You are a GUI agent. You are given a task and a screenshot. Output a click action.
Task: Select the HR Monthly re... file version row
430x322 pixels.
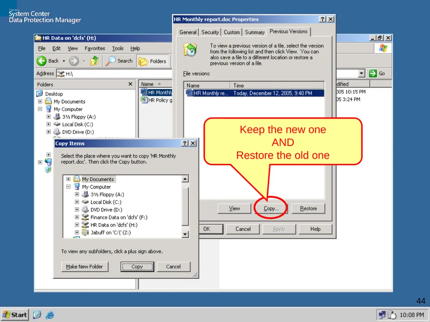[x=255, y=93]
